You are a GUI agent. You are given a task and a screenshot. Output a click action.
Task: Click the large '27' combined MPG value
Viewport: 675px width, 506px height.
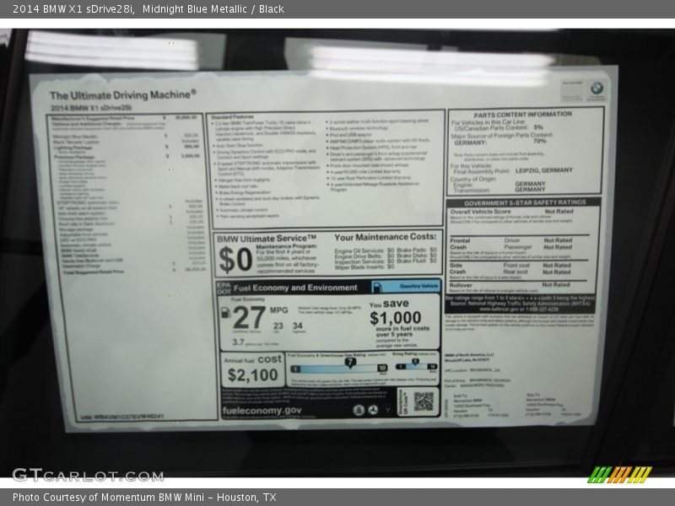tap(249, 318)
